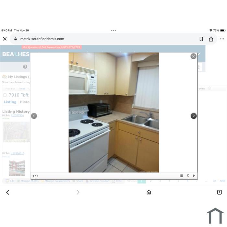Open the help question mark icon
The image size is (227, 227).
pos(25,67)
